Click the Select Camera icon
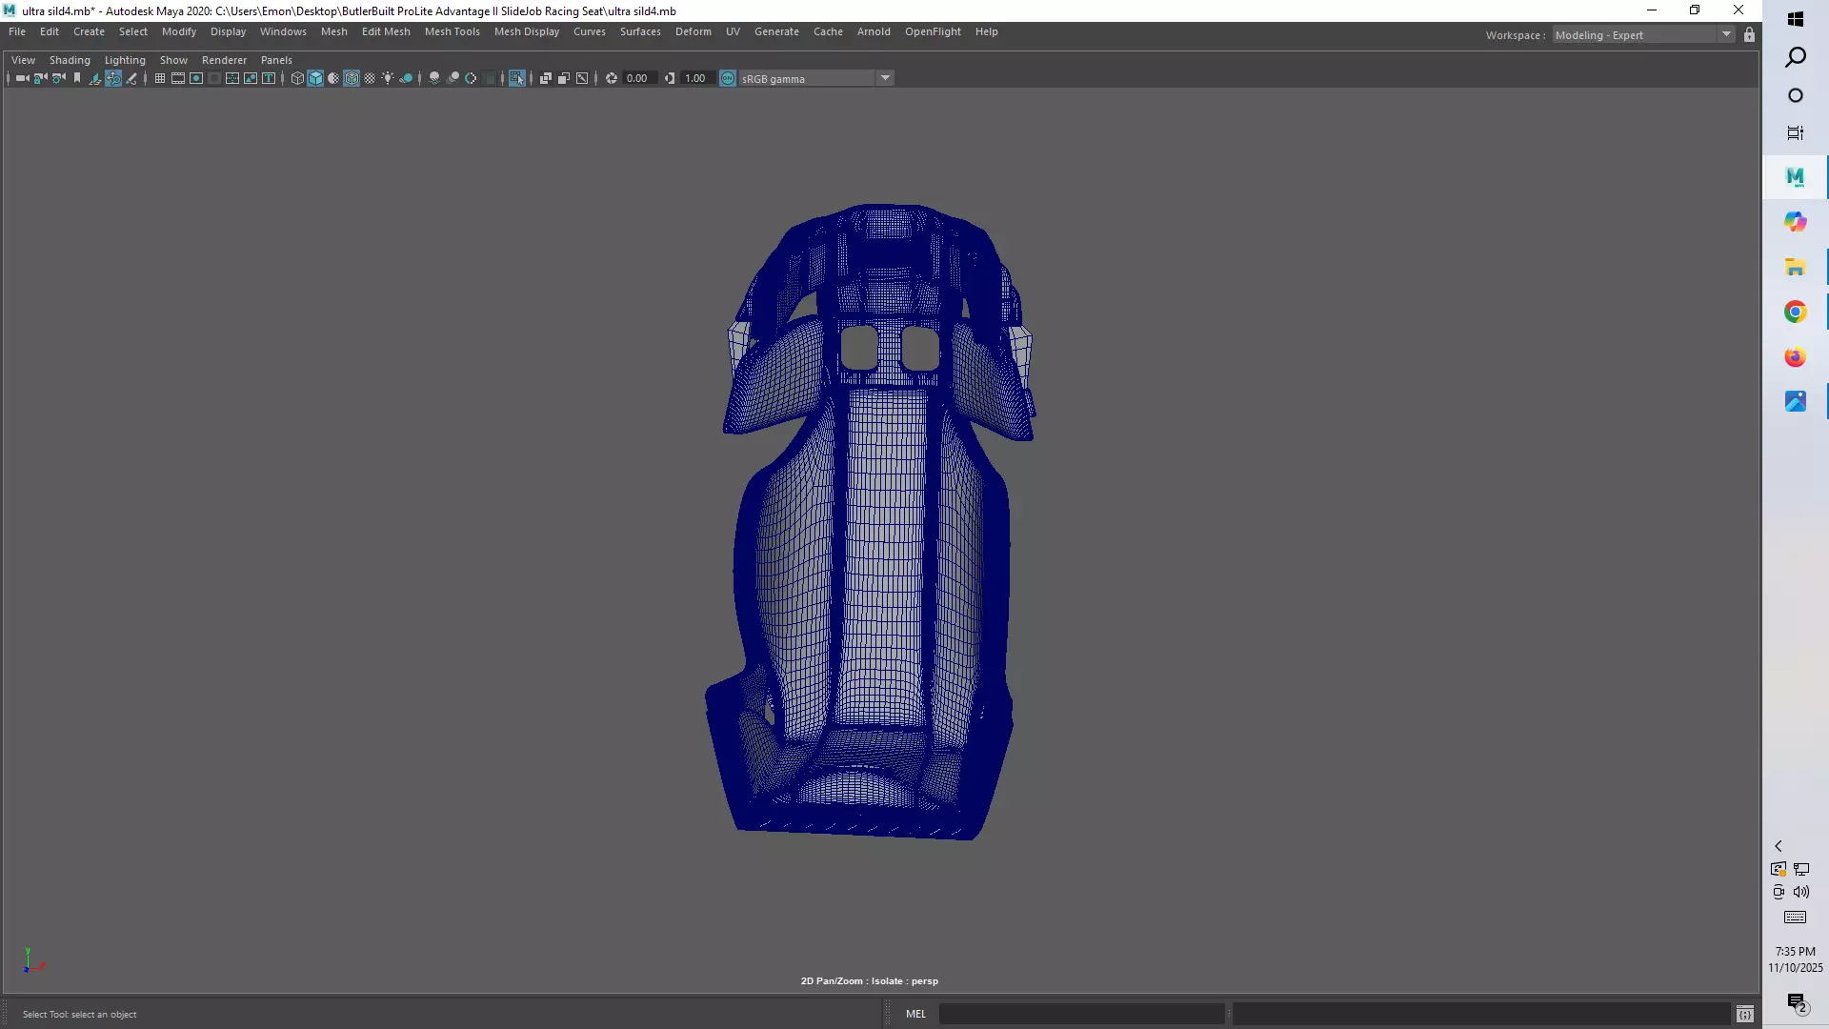The image size is (1829, 1029). [23, 78]
